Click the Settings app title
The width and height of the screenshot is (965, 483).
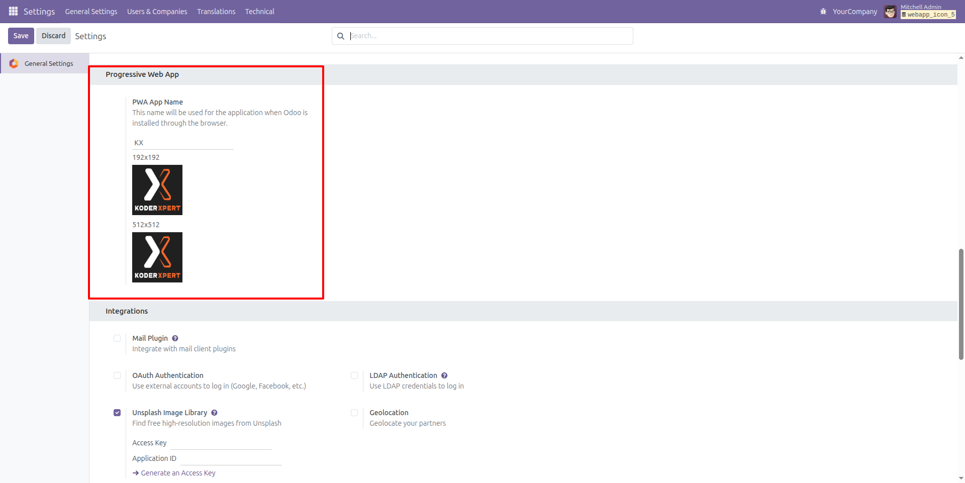pyautogui.click(x=39, y=12)
